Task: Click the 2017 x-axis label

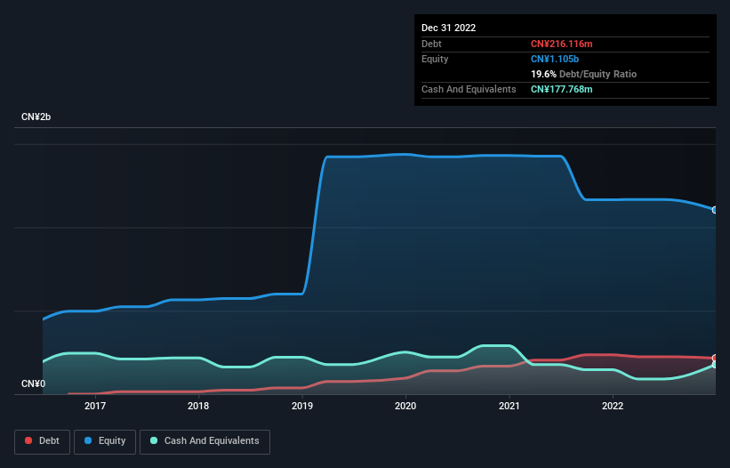Action: coord(95,406)
